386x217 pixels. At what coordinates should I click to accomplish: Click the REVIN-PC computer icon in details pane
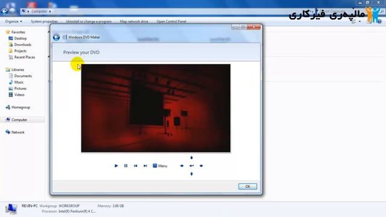click(x=11, y=209)
